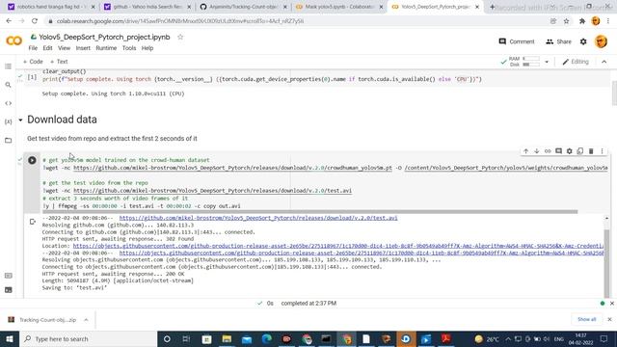Add a Code cell

coord(33,62)
